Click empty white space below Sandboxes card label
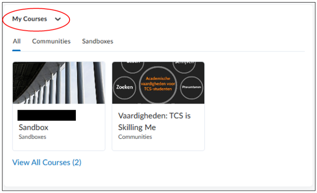Screen dimensions: 317x193 (59, 145)
